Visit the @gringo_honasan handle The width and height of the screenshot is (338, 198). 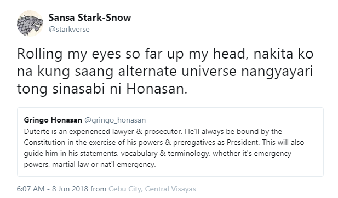click(x=115, y=120)
